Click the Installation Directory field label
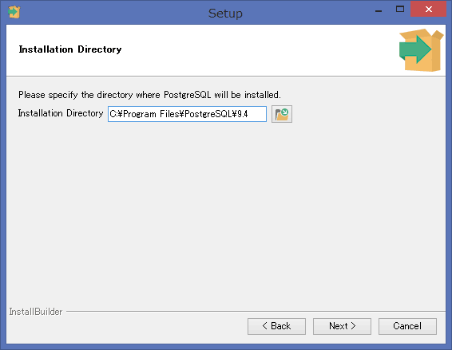This screenshot has height=350, width=452. tap(61, 113)
